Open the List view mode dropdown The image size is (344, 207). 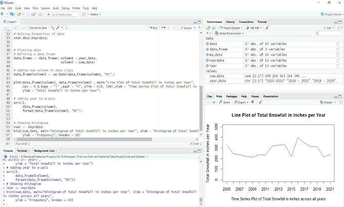coord(329,28)
